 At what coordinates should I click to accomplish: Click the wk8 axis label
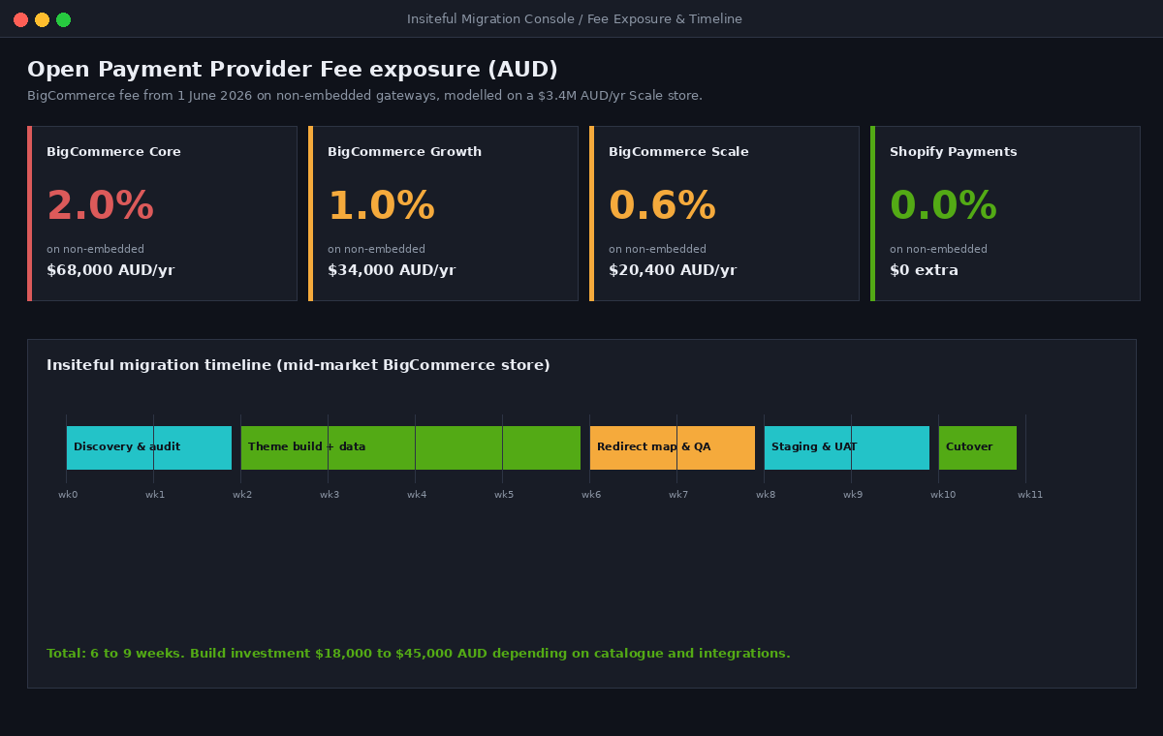[x=766, y=495]
